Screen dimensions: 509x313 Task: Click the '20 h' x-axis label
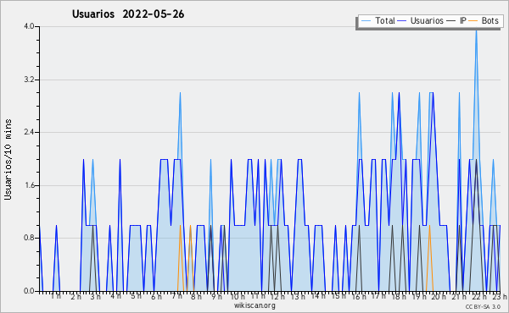click(439, 296)
